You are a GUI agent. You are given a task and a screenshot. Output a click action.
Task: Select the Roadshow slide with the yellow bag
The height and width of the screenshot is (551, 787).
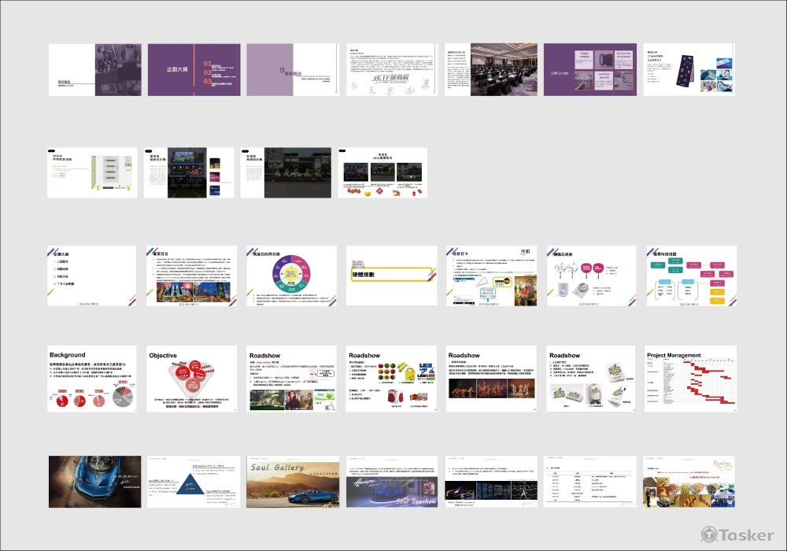pos(391,379)
